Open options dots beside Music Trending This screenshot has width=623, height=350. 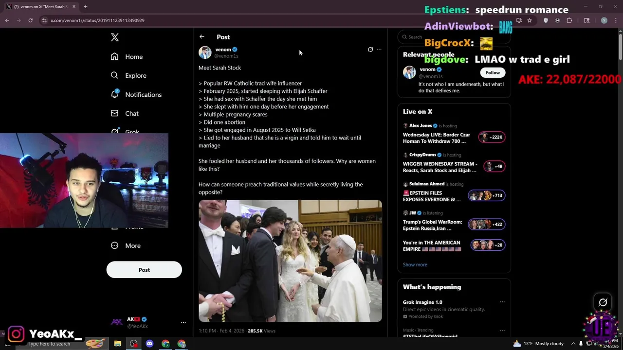tap(502, 331)
